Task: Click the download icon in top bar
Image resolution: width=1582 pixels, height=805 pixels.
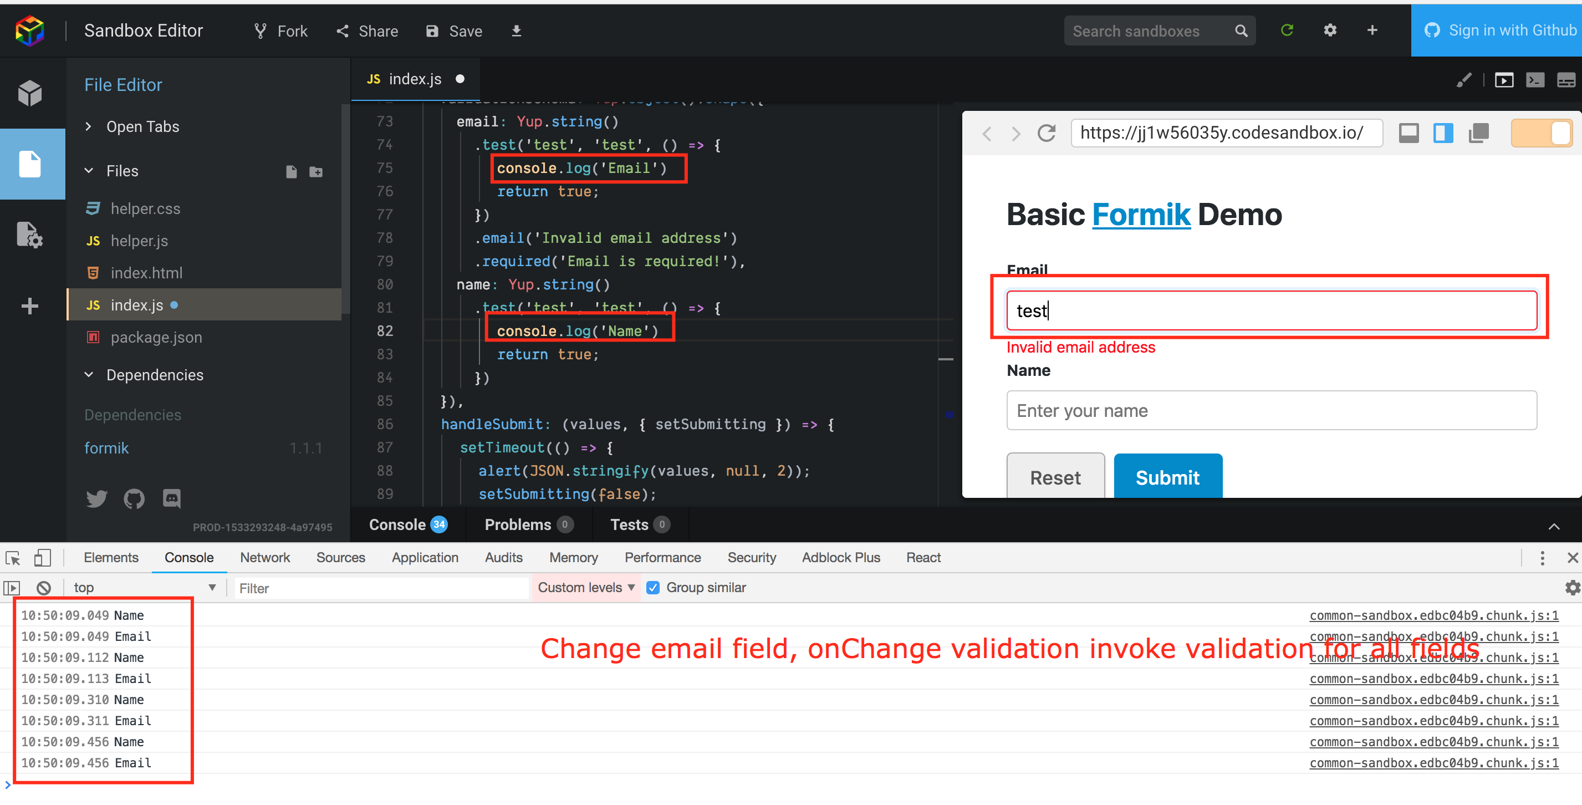Action: tap(517, 30)
